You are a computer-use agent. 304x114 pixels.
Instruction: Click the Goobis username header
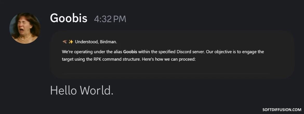pyautogui.click(x=69, y=18)
